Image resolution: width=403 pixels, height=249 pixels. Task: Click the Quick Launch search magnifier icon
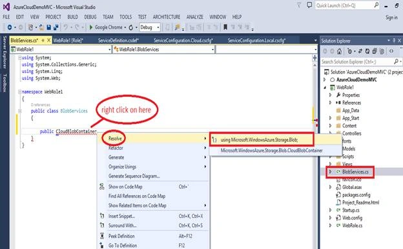[377, 5]
